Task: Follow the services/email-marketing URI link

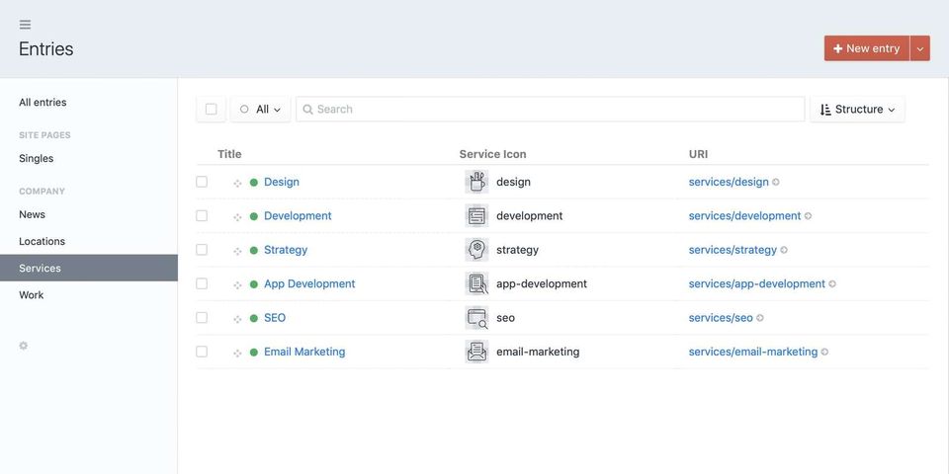Action: click(753, 352)
